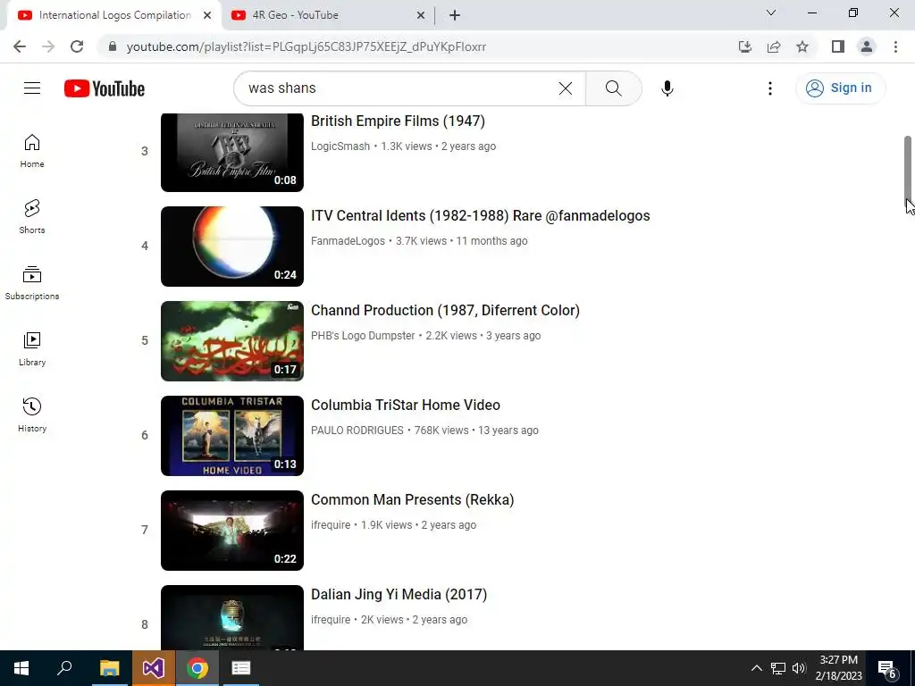Open the volume control in system tray
The height and width of the screenshot is (686, 915).
[x=799, y=668]
